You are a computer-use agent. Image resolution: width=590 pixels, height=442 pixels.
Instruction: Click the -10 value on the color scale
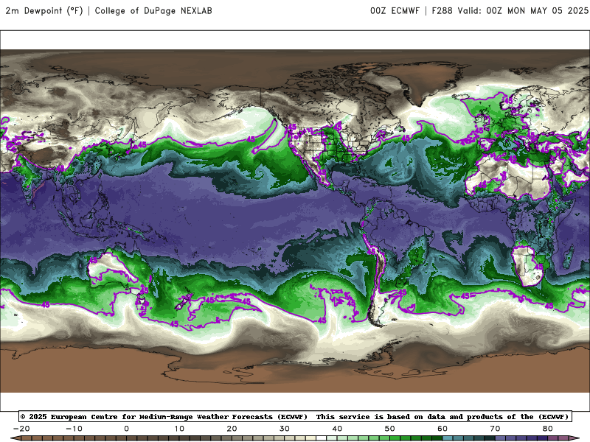pyautogui.click(x=74, y=429)
